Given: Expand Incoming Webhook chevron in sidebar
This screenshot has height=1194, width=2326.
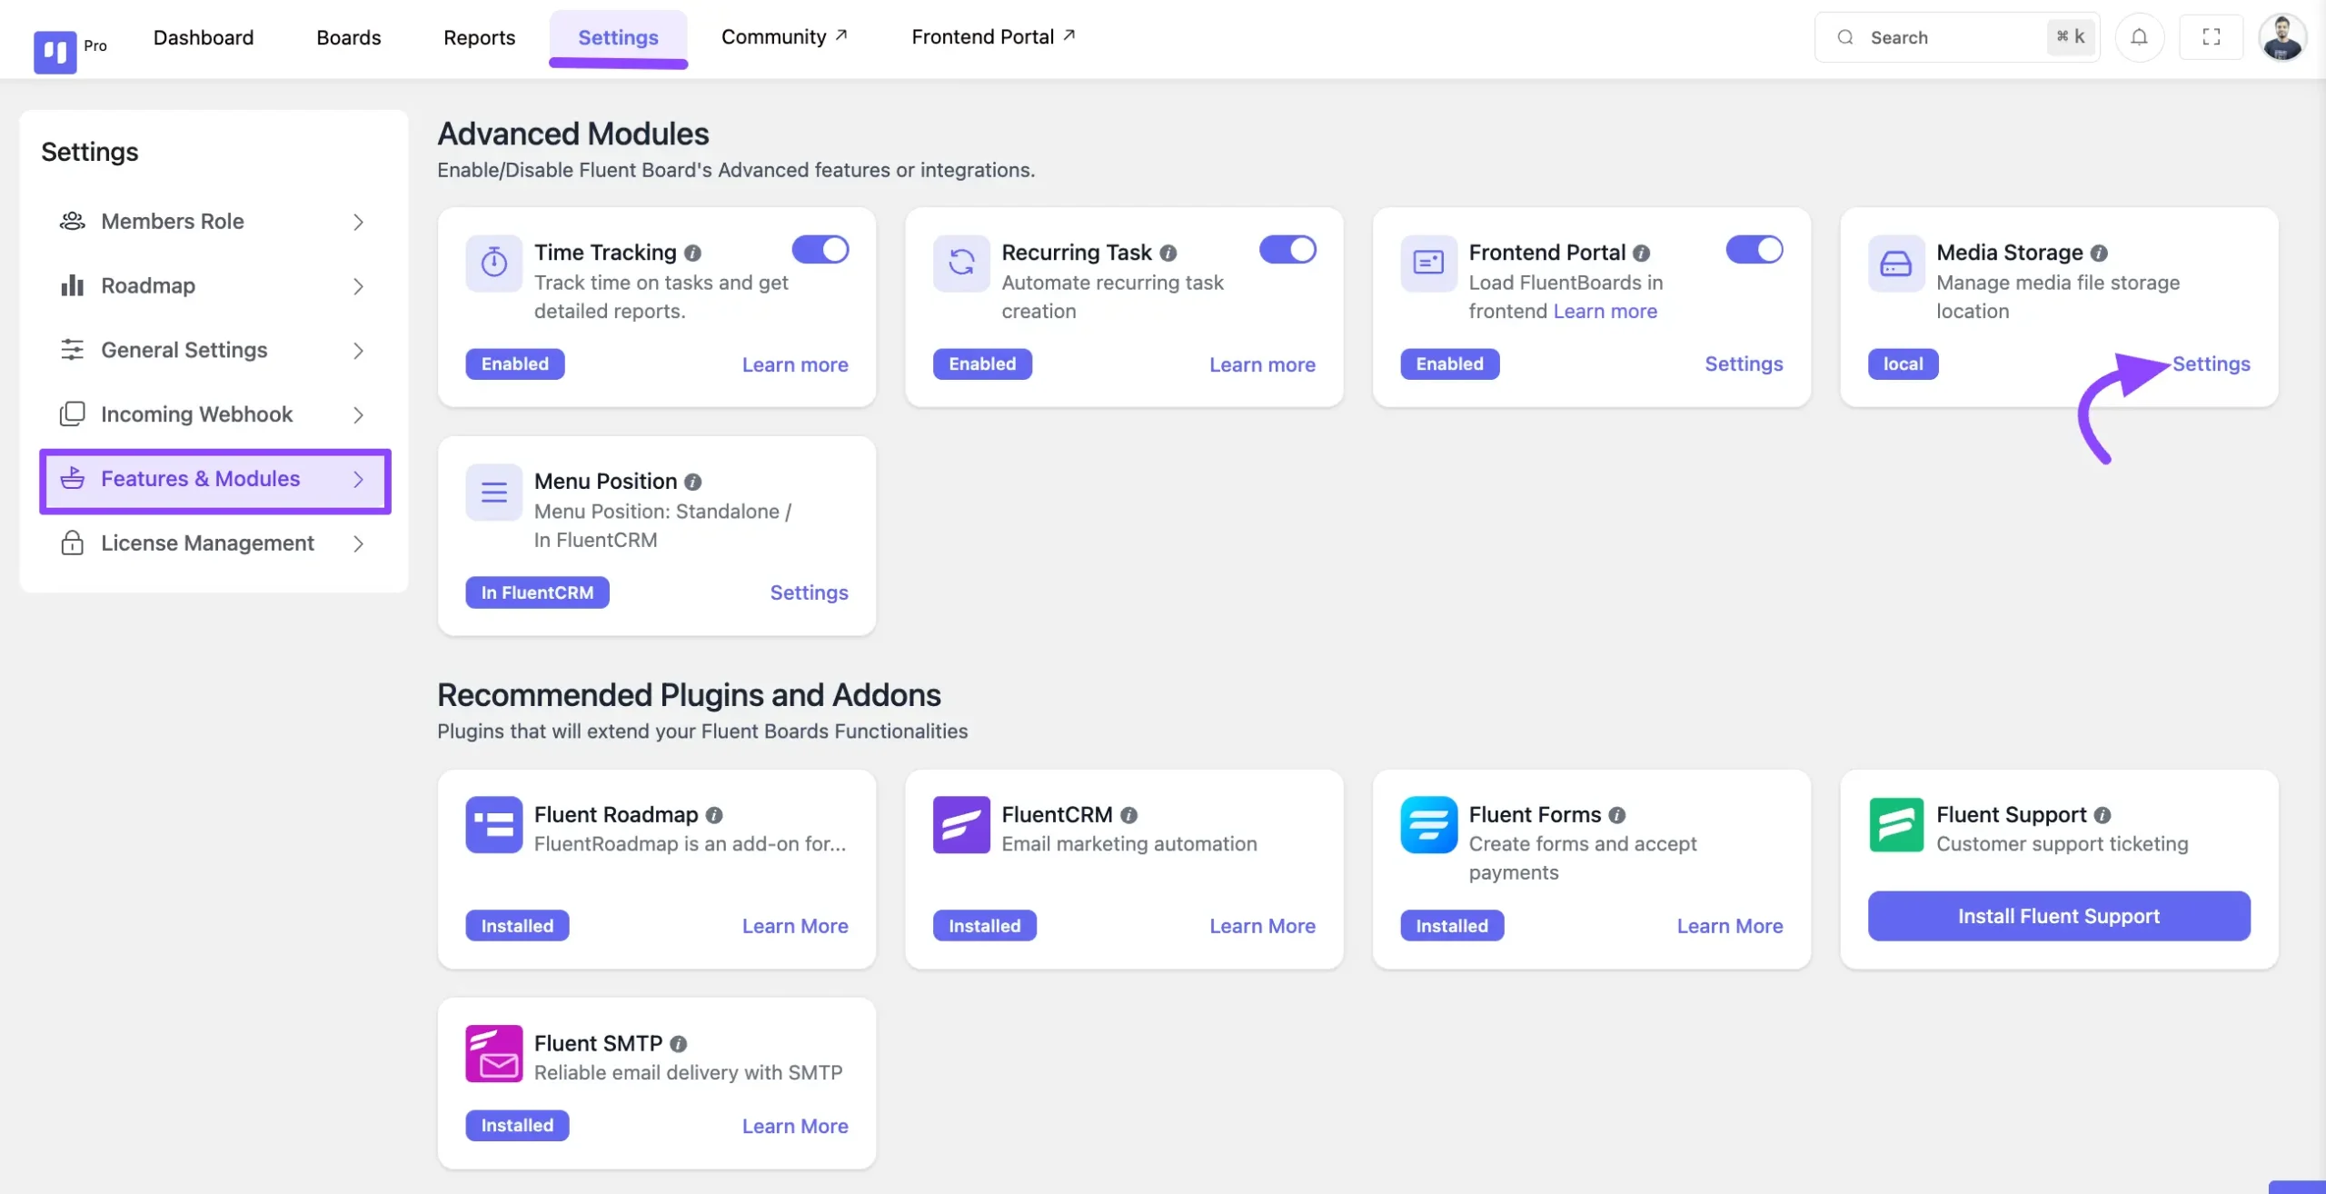Looking at the screenshot, I should [x=358, y=415].
